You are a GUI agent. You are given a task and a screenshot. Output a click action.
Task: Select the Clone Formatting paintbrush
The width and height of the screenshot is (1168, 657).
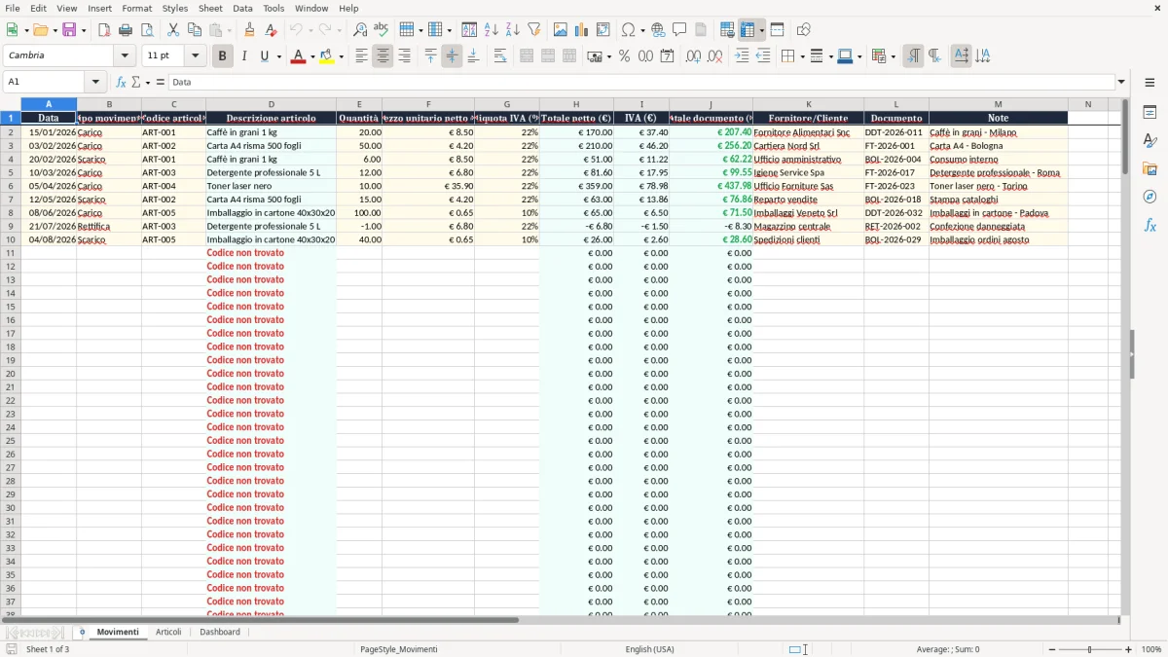[x=249, y=30]
